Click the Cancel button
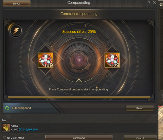 coord(140,138)
